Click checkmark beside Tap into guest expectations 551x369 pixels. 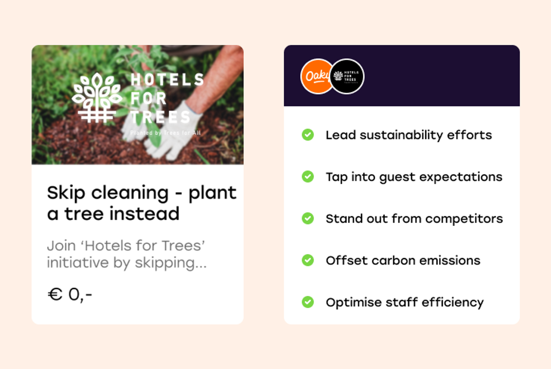308,176
